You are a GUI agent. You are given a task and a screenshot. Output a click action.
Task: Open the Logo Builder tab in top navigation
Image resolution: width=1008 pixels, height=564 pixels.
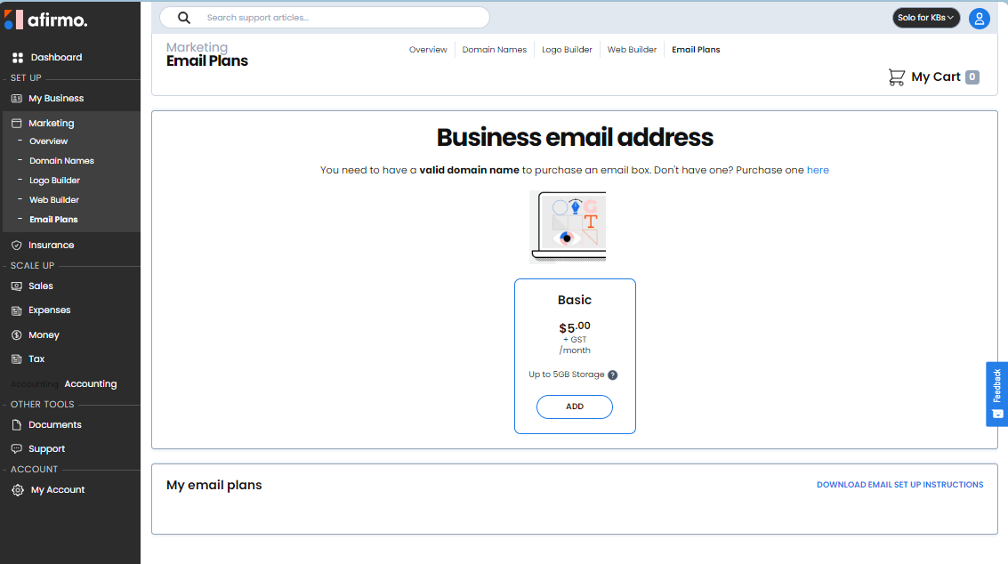point(567,50)
